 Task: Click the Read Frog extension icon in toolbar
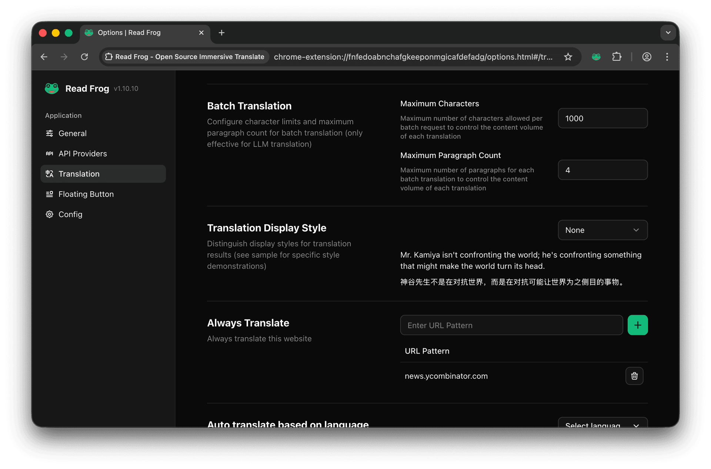[x=596, y=57]
